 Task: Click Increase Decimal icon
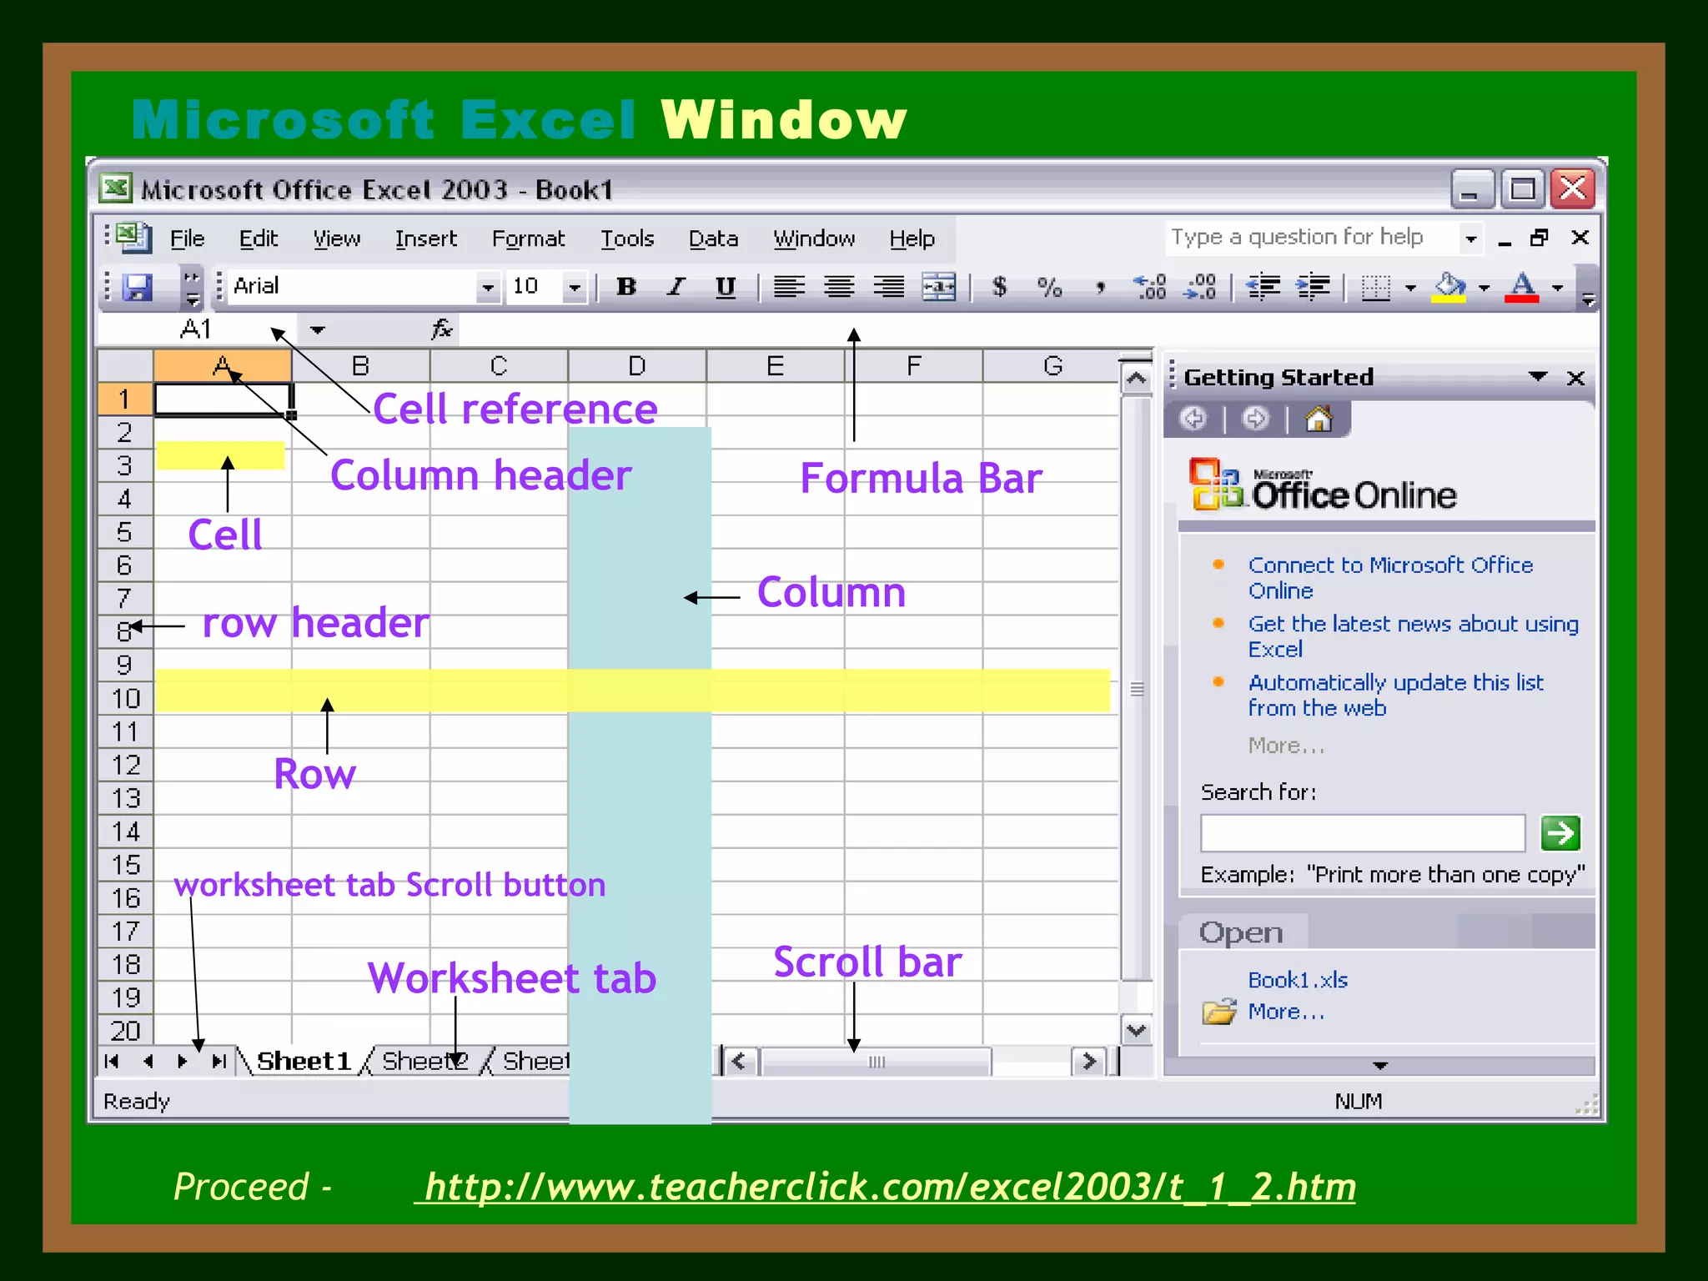(1150, 287)
